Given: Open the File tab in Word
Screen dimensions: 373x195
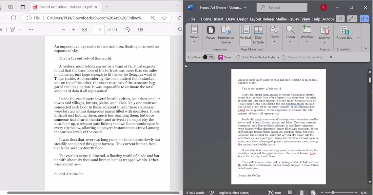Looking at the screenshot, I should [x=192, y=19].
